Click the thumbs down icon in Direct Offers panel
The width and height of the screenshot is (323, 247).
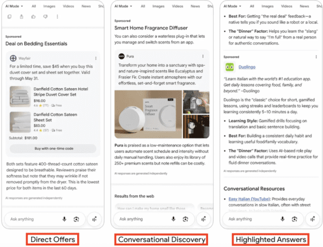(x=45, y=16)
